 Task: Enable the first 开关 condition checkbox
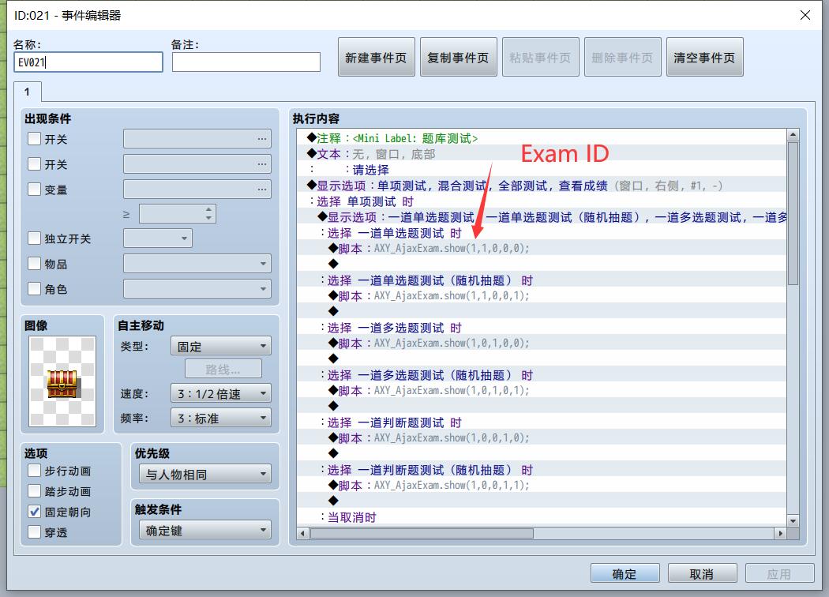(35, 139)
